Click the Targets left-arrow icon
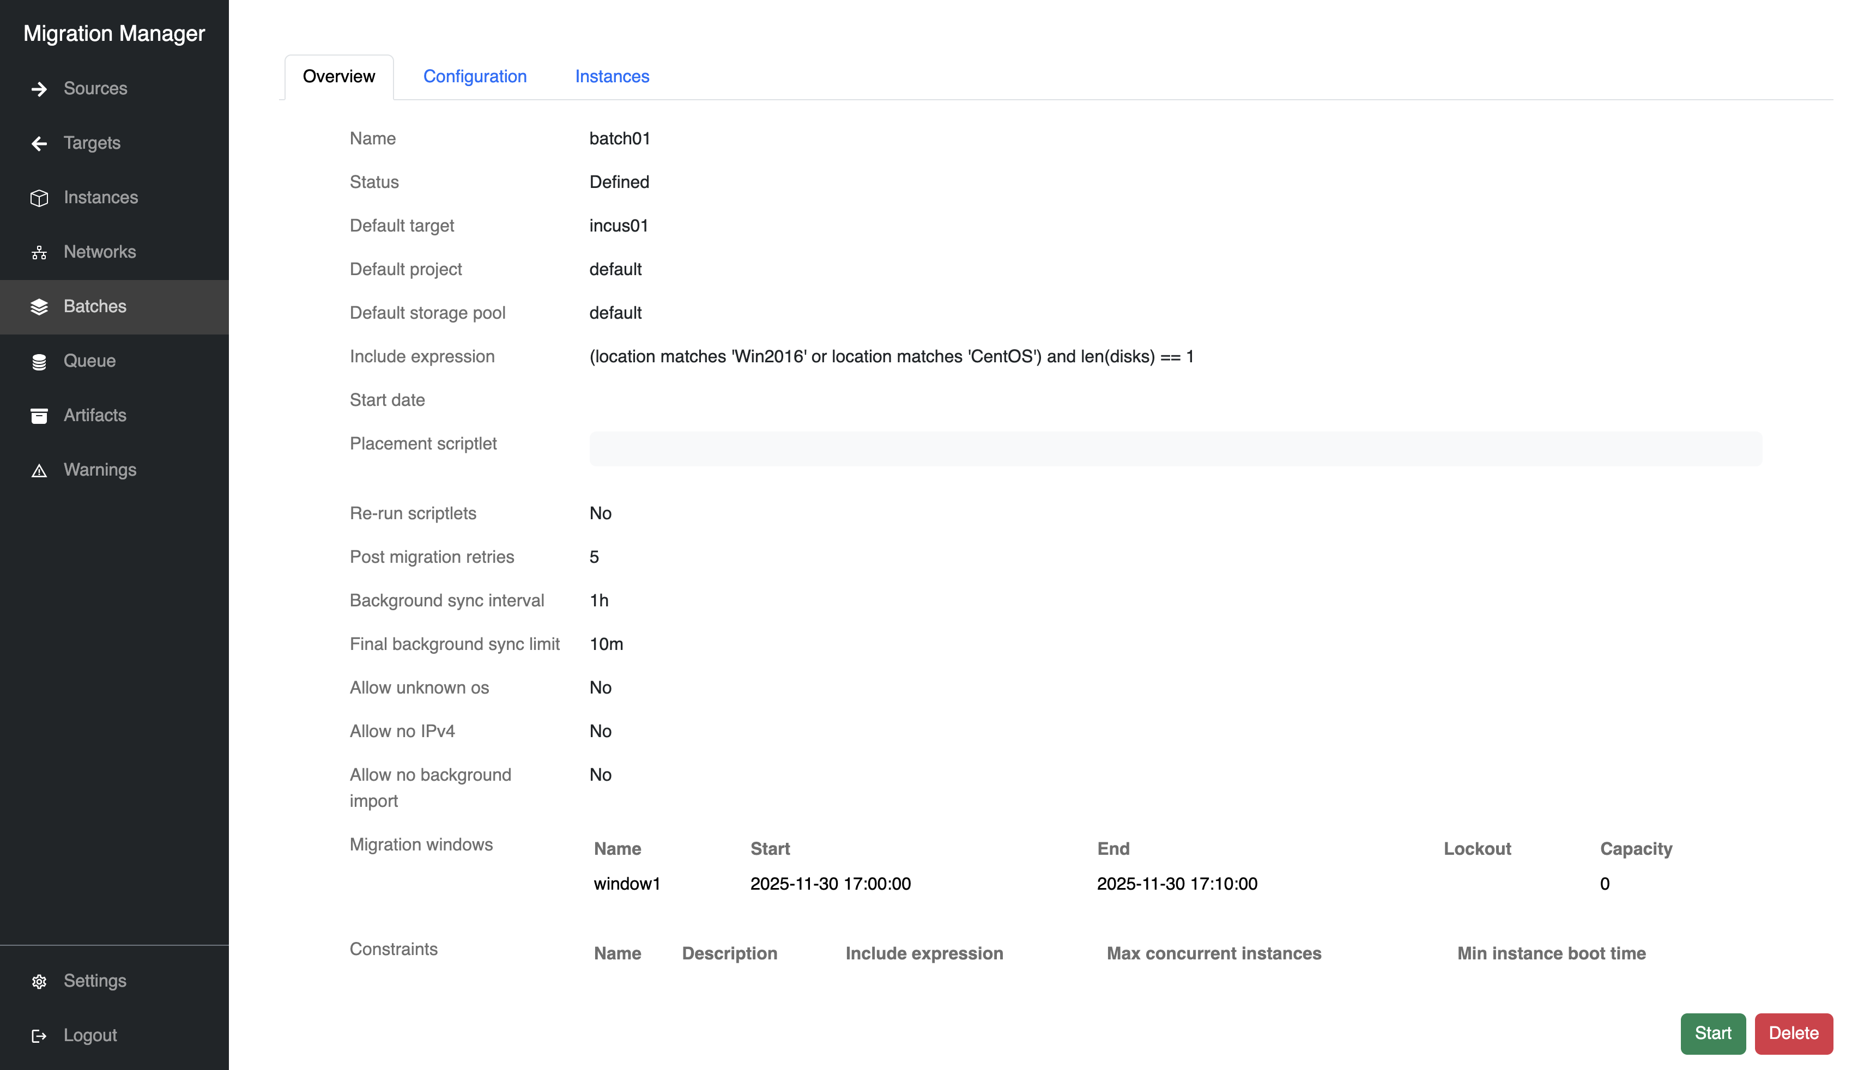This screenshot has height=1070, width=1864. pos(39,143)
